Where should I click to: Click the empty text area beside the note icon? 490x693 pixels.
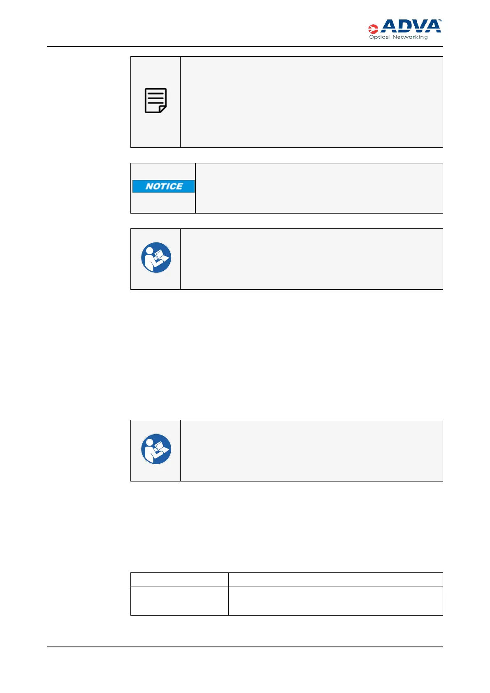311,102
